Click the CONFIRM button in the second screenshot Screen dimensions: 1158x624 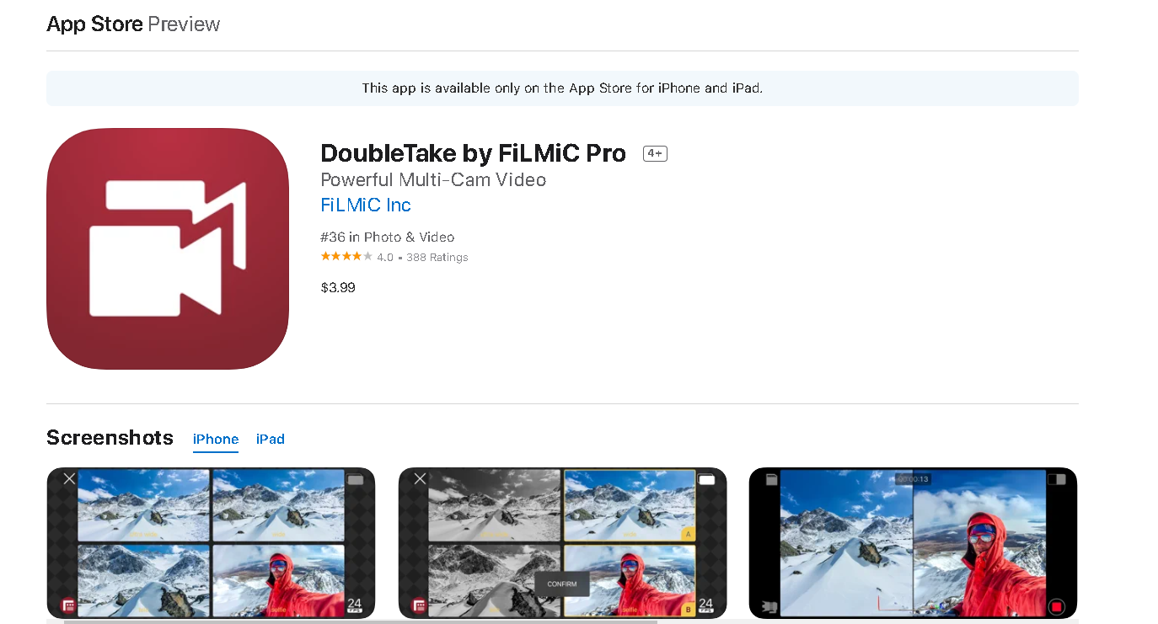(x=562, y=584)
